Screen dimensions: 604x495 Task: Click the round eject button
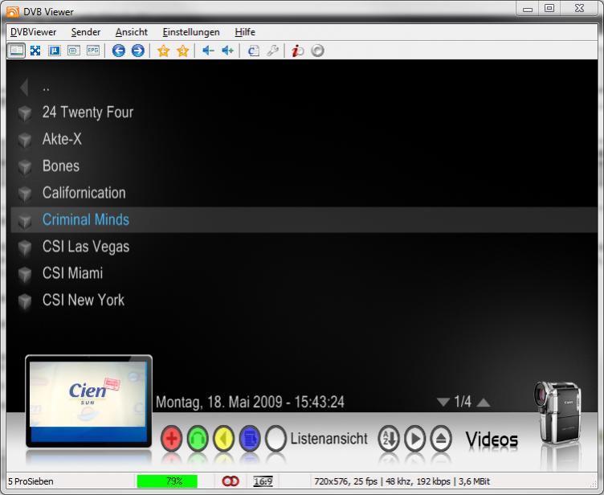(441, 438)
